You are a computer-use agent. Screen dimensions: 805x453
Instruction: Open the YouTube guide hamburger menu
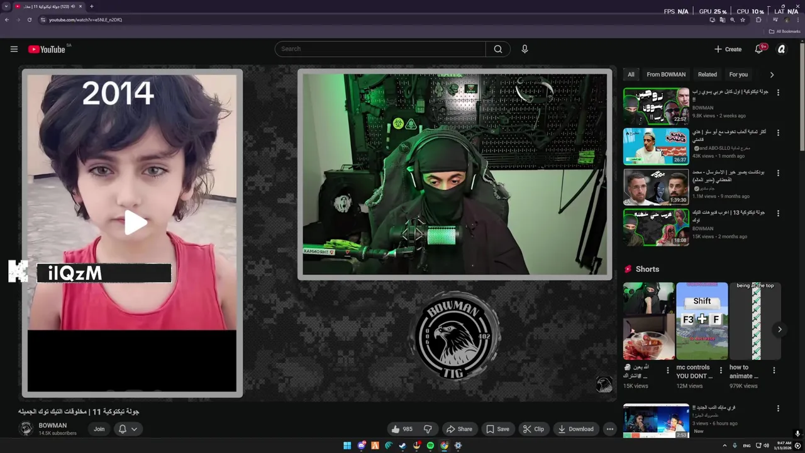pos(14,49)
